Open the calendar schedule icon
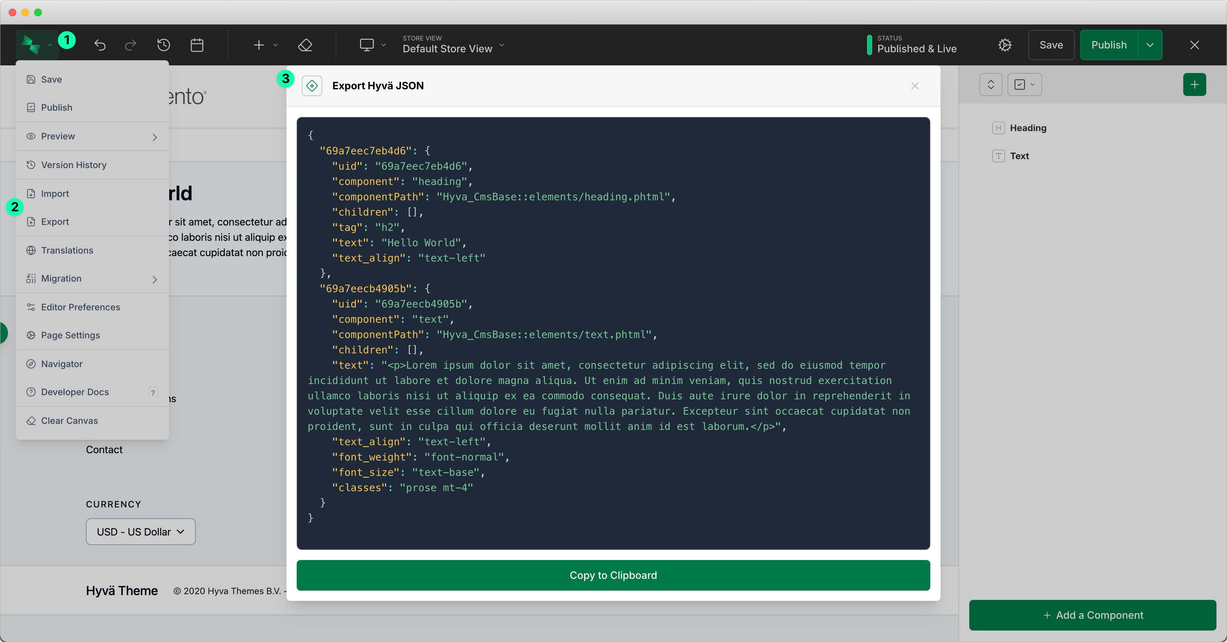Image resolution: width=1227 pixels, height=642 pixels. (197, 45)
